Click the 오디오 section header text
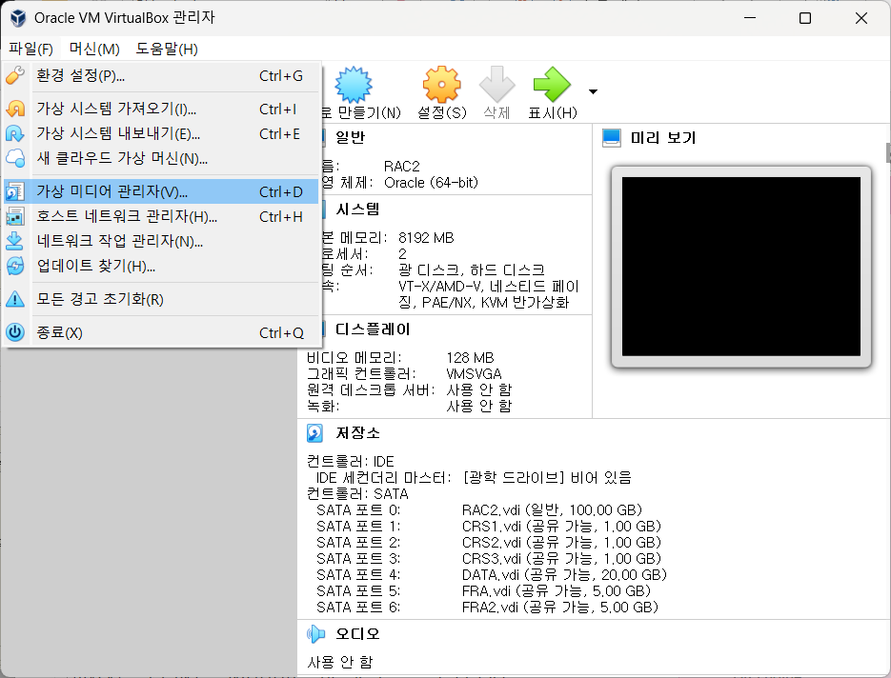 point(357,633)
